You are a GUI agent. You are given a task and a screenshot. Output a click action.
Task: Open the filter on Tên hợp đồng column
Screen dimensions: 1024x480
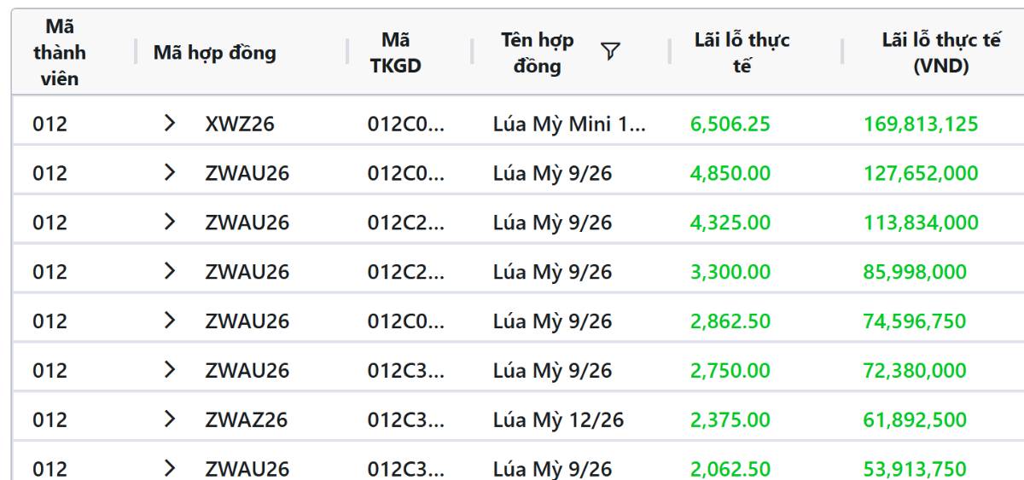tap(610, 53)
